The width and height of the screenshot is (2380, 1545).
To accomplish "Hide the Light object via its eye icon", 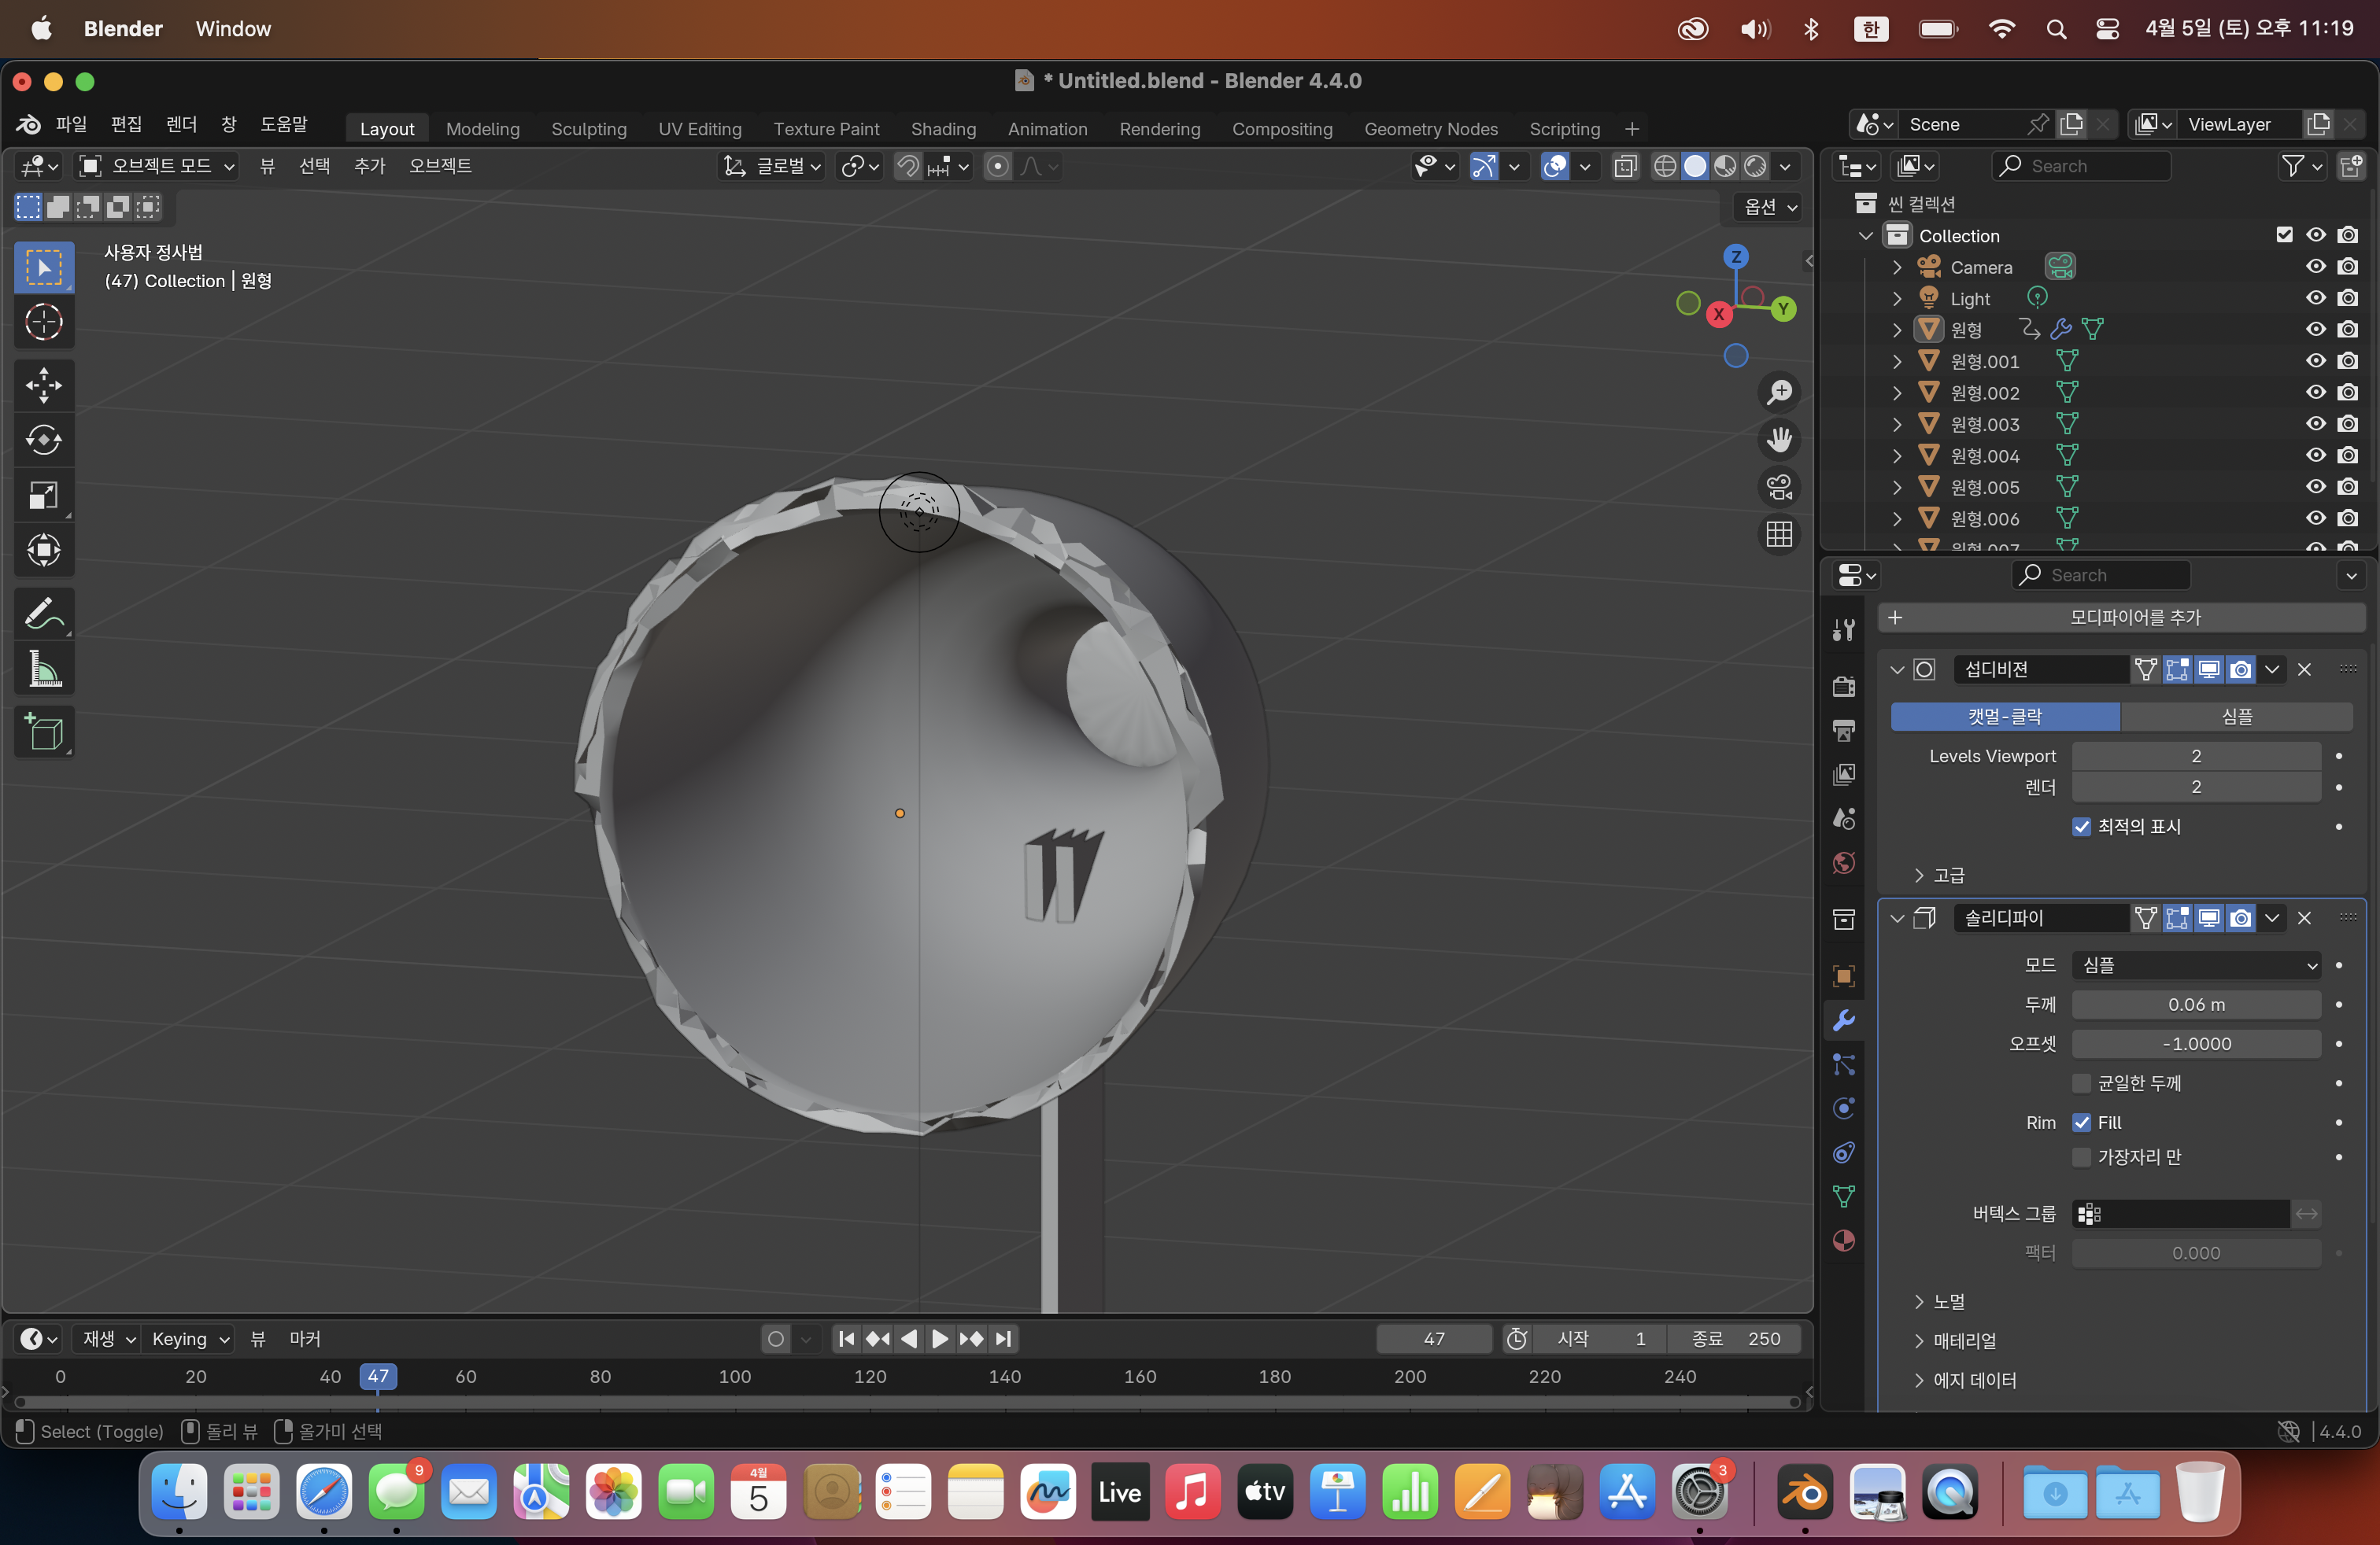I will (2316, 298).
